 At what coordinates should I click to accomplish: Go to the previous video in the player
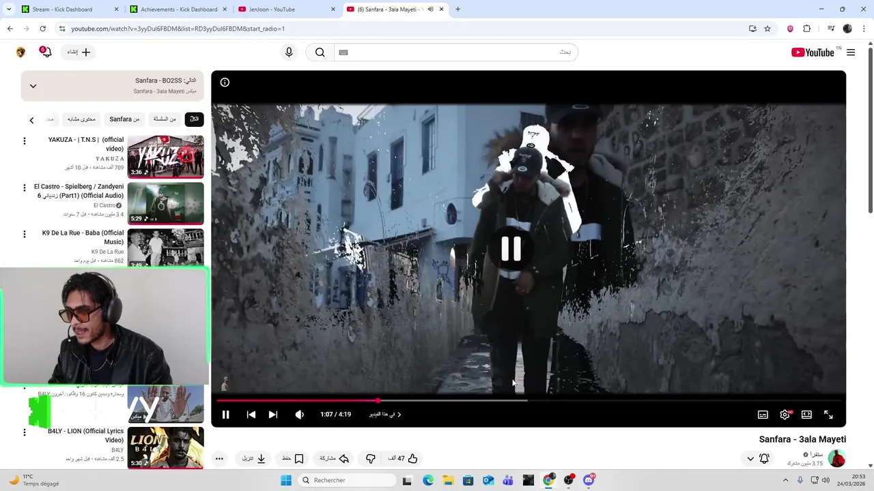(251, 415)
